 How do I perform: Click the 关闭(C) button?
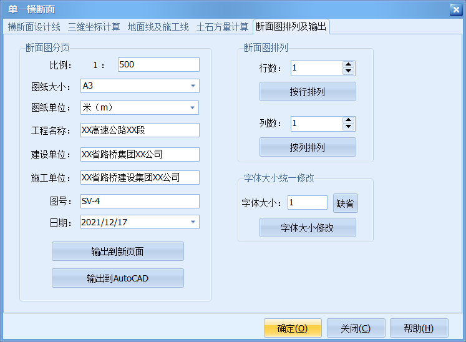356,328
